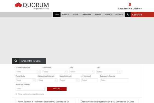
Task: Open listing Piso A Estrenar Y Totalmente Exterior
Action: pyautogui.click(x=43, y=102)
